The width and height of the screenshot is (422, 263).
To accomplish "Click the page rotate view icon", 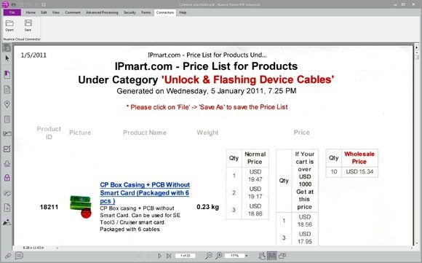I will 262,256.
